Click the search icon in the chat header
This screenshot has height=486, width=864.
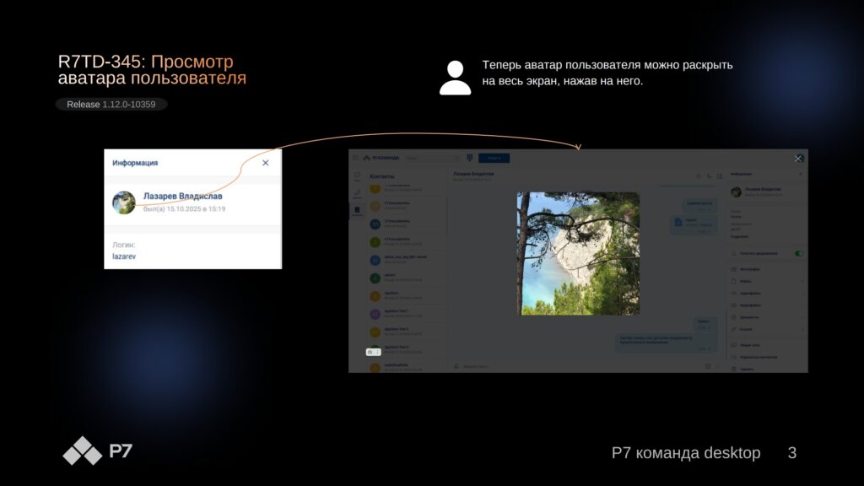coord(698,176)
